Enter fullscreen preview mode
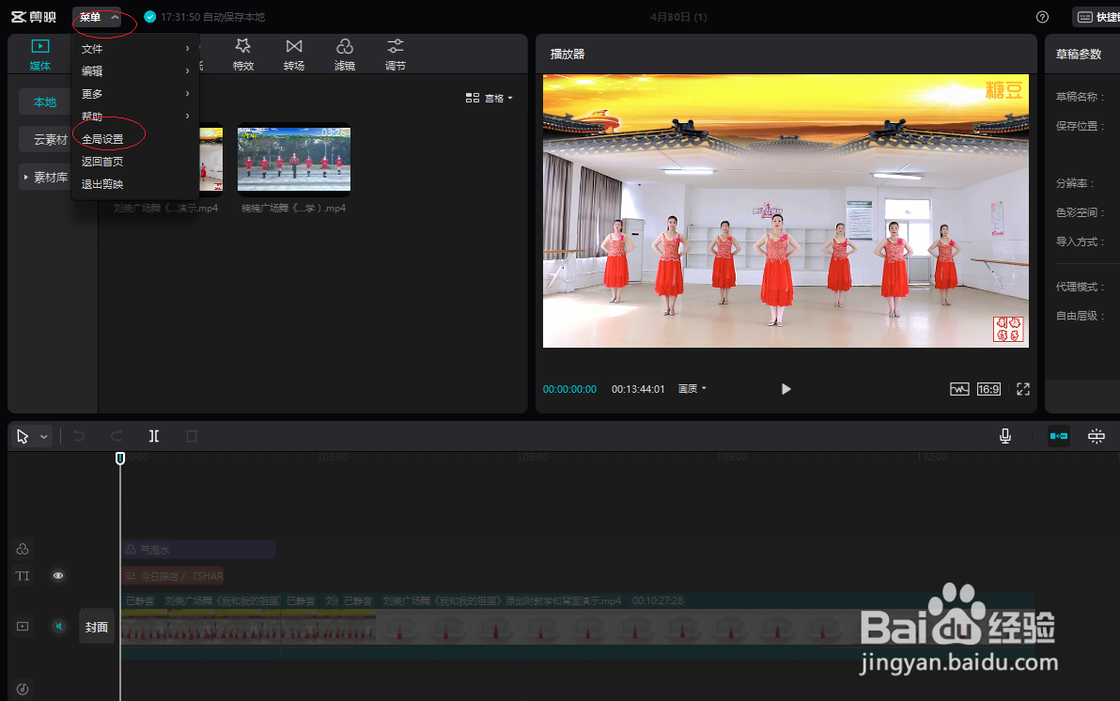The image size is (1120, 701). [x=1023, y=389]
